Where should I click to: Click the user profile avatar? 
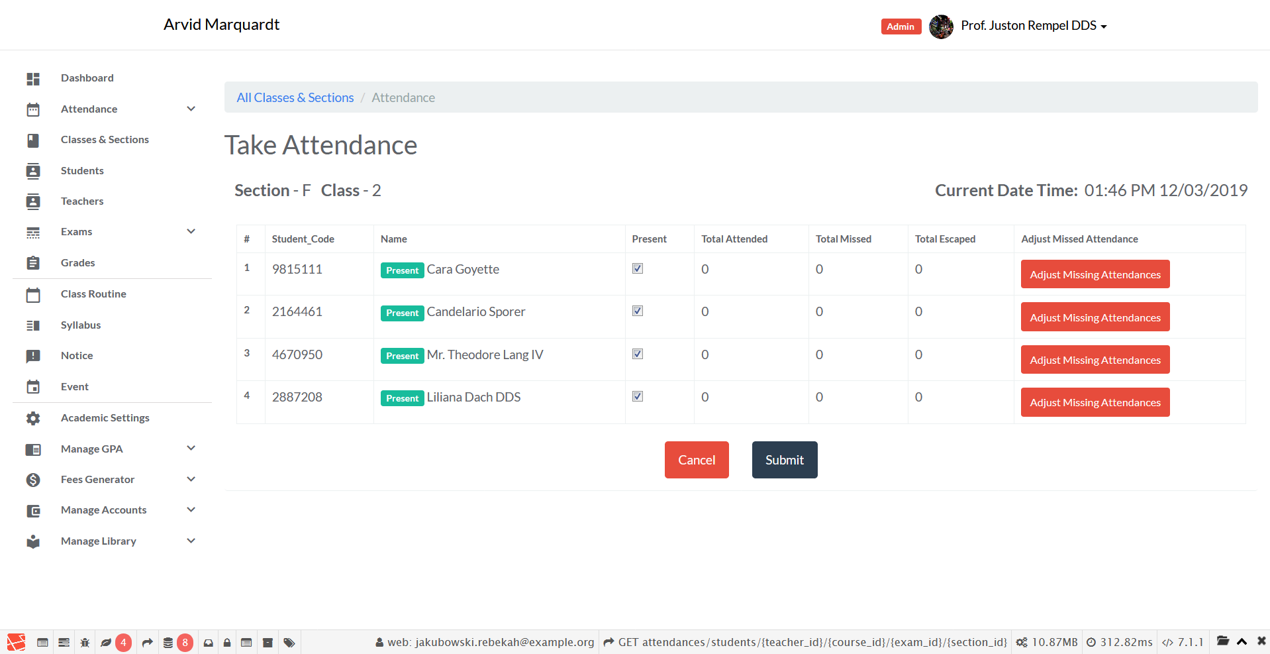(x=941, y=27)
